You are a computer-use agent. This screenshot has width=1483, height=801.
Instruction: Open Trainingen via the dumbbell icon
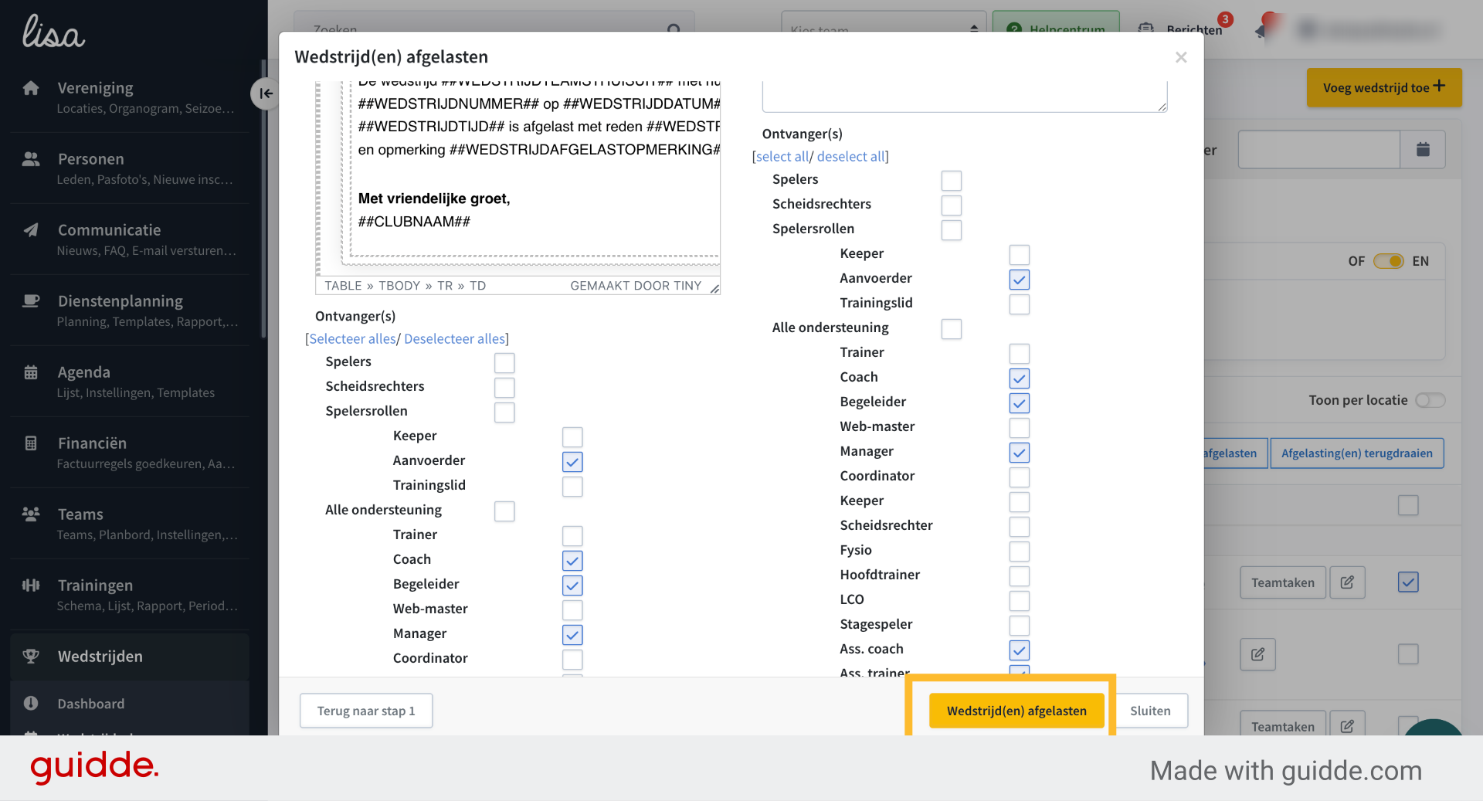click(x=31, y=585)
